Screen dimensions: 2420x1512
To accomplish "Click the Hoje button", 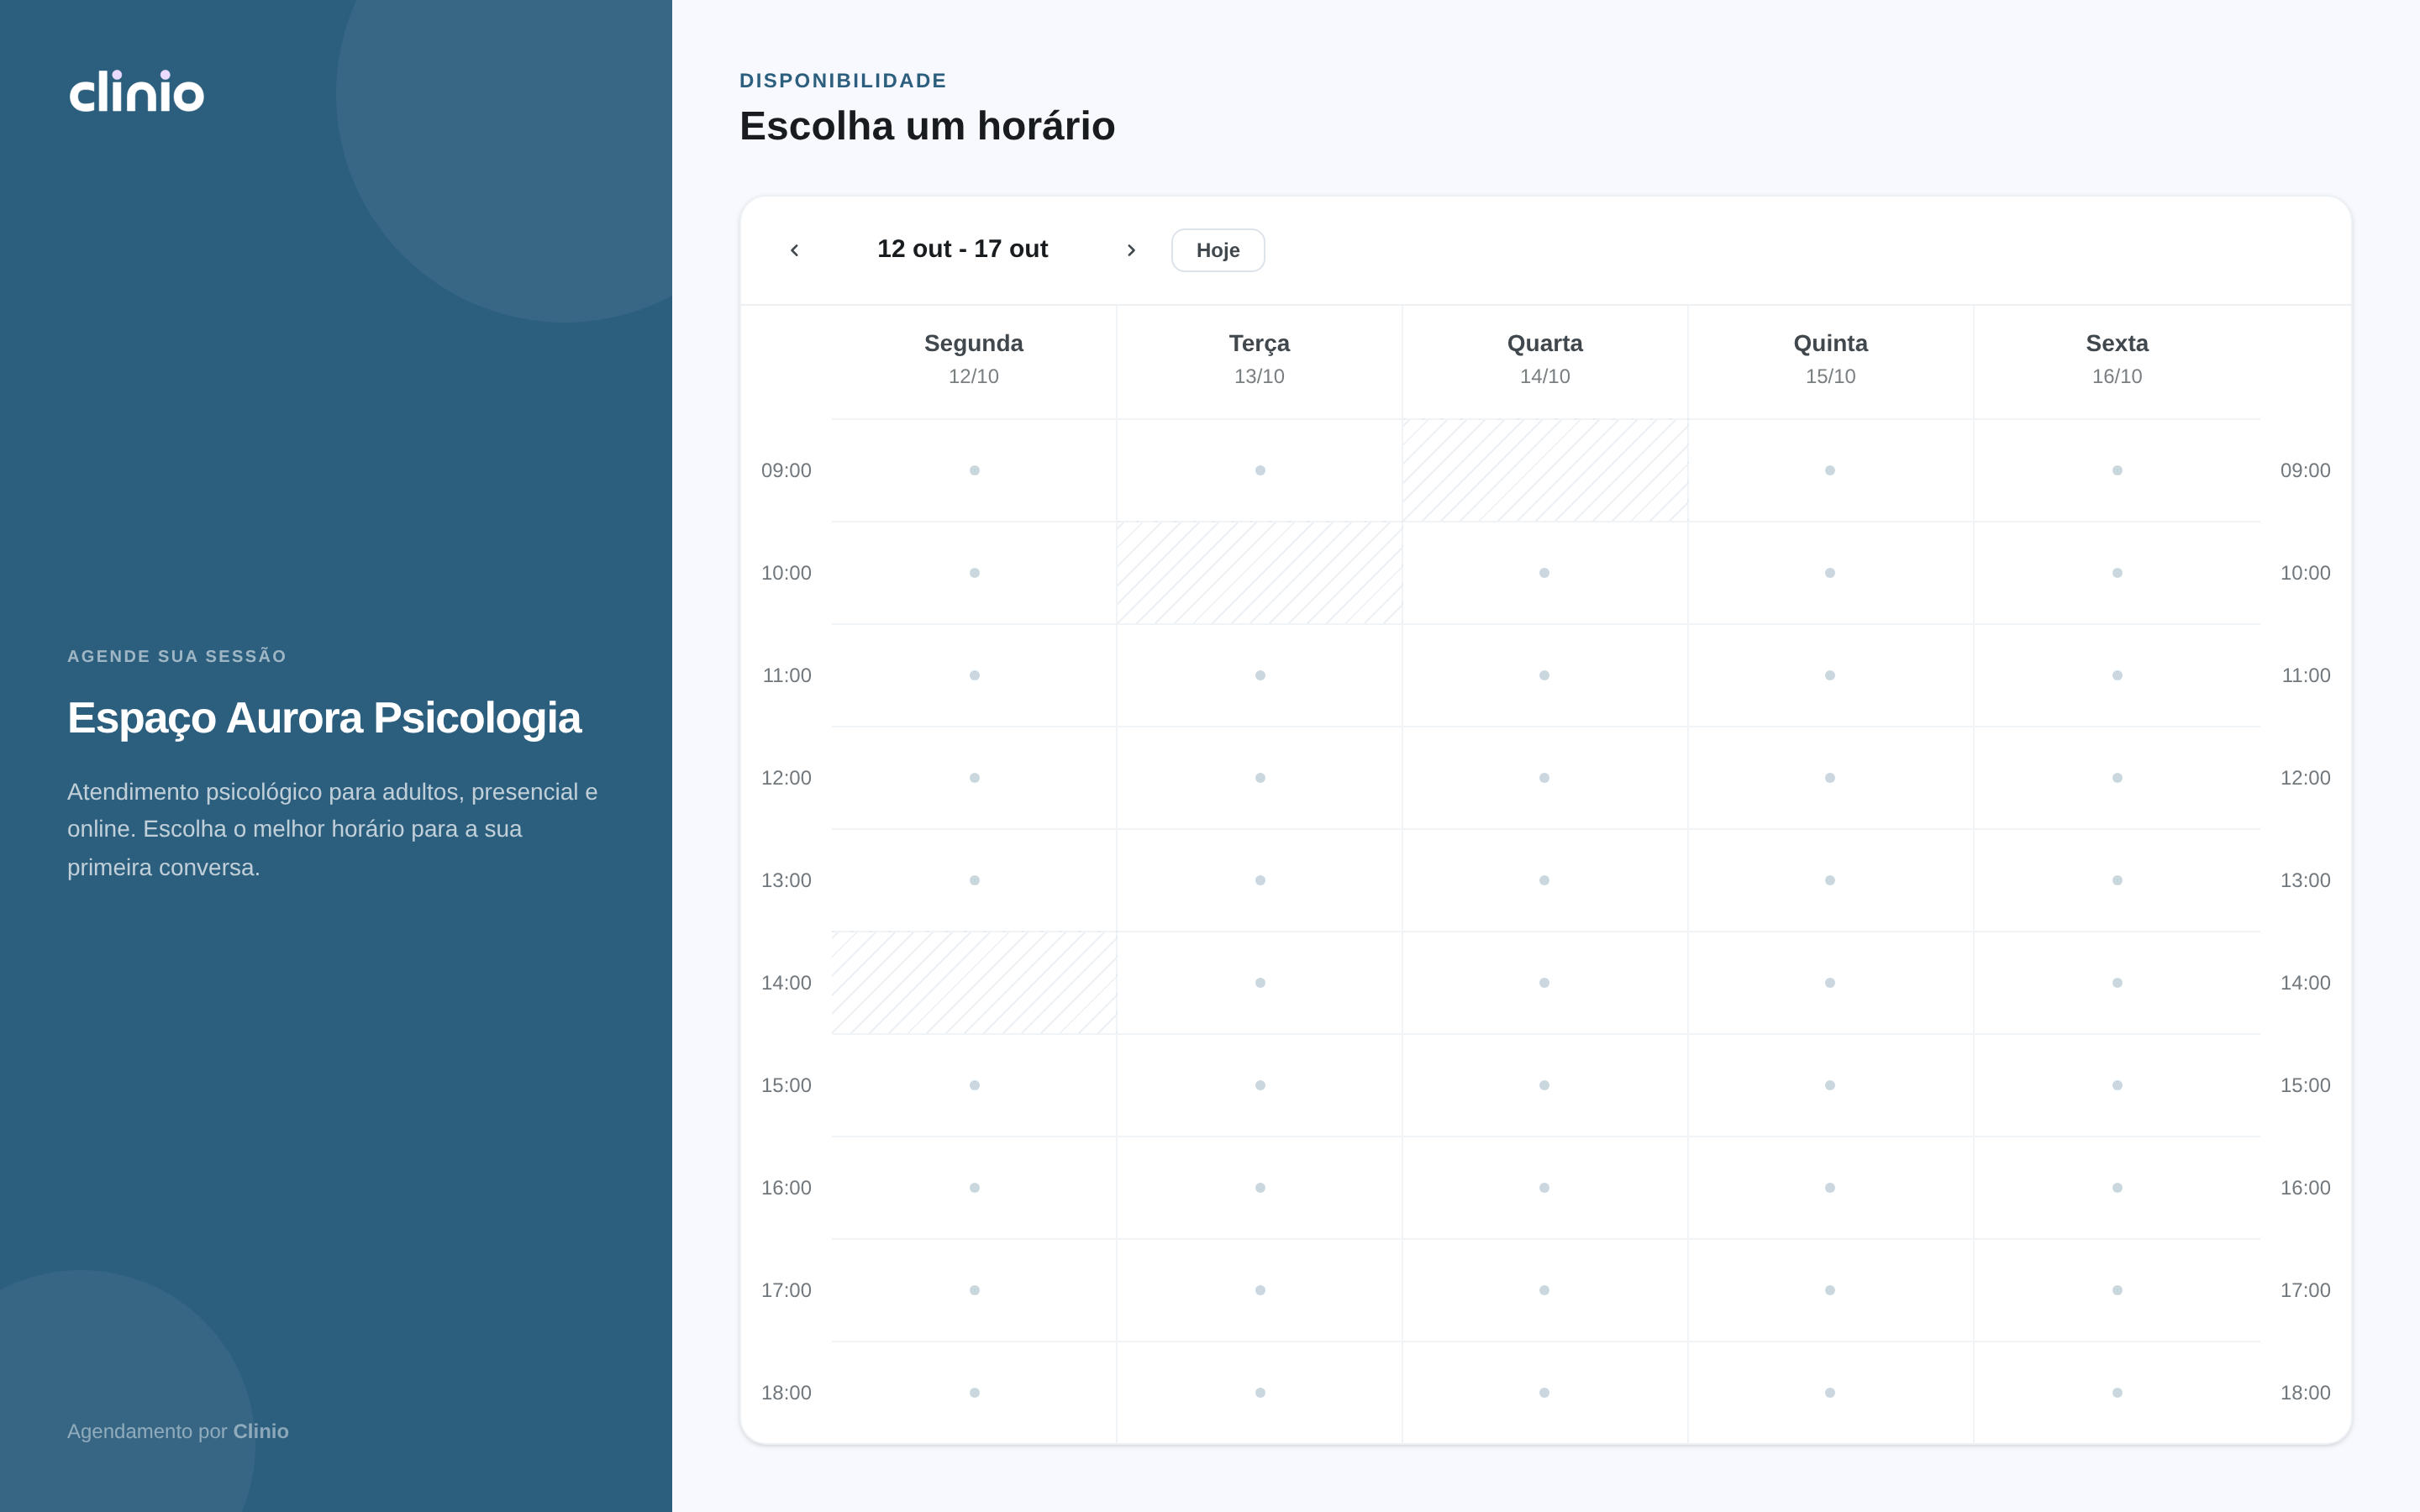I will click(1218, 250).
